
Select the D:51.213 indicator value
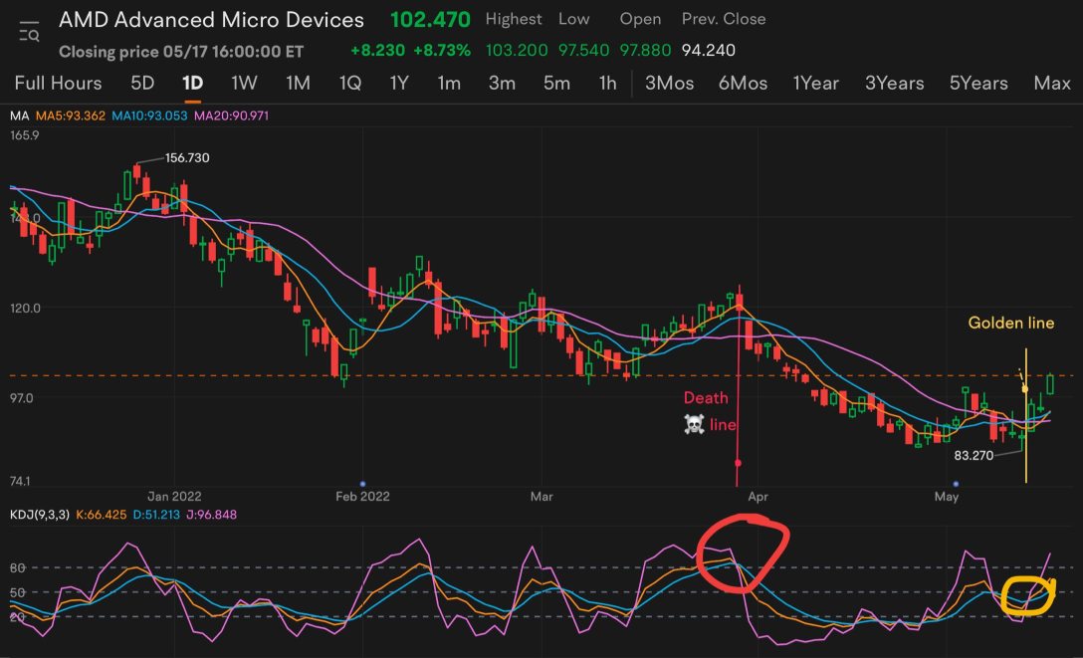(156, 515)
